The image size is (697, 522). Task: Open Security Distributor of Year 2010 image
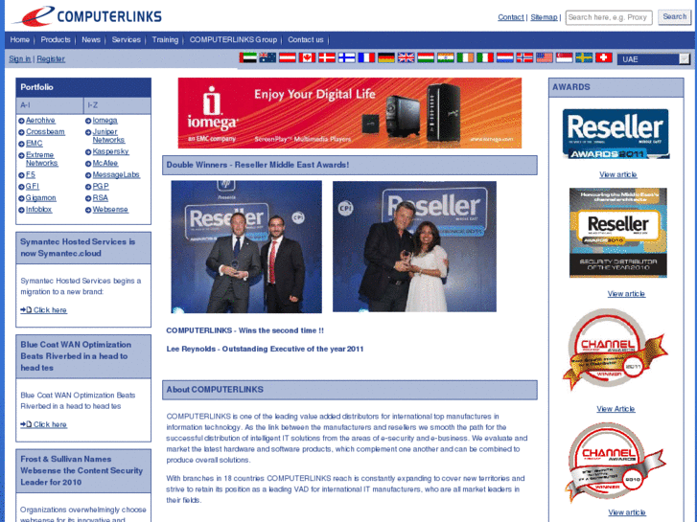617,233
